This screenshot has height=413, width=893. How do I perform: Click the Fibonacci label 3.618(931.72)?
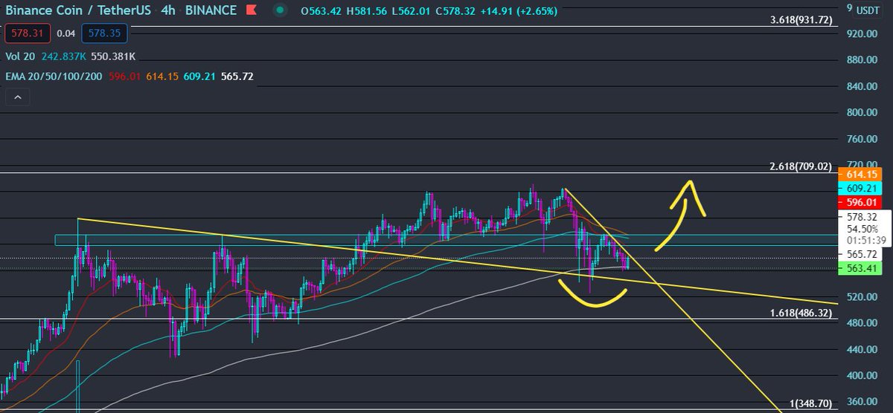[801, 20]
